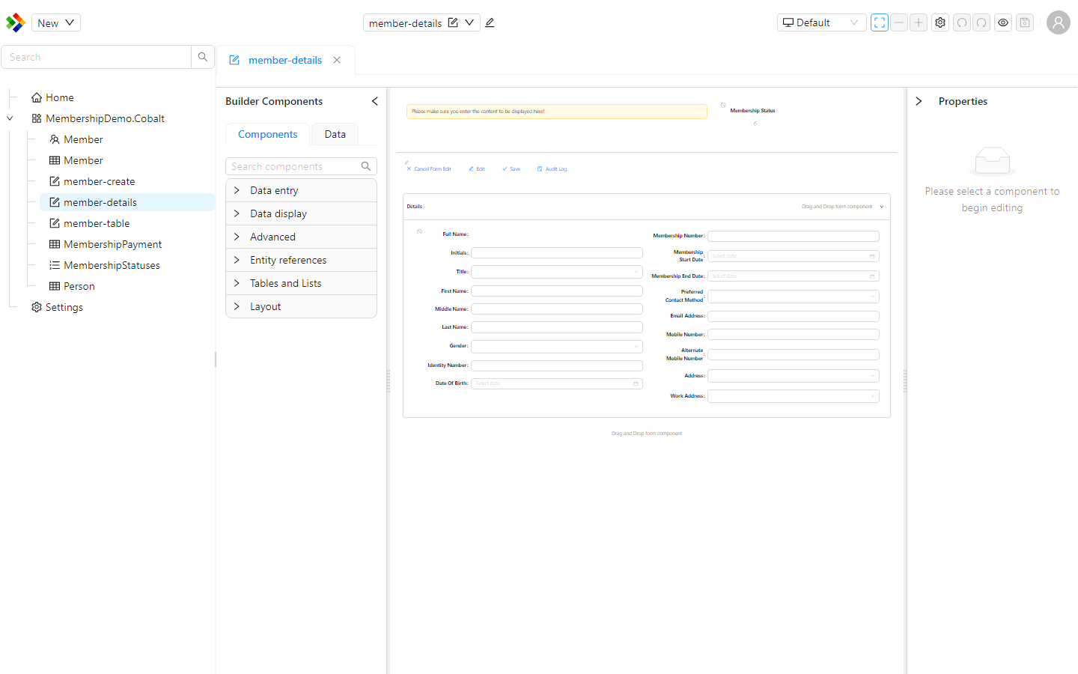
Task: Click the undo arrow button
Action: tap(962, 22)
